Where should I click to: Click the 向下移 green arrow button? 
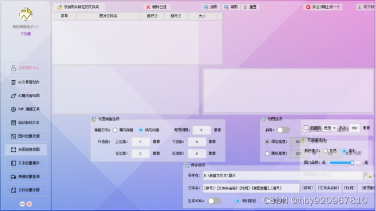point(366,7)
